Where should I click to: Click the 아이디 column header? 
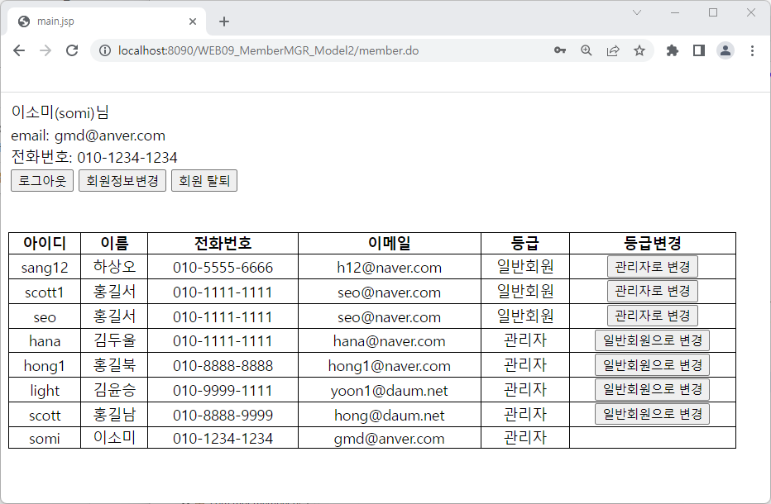point(45,243)
